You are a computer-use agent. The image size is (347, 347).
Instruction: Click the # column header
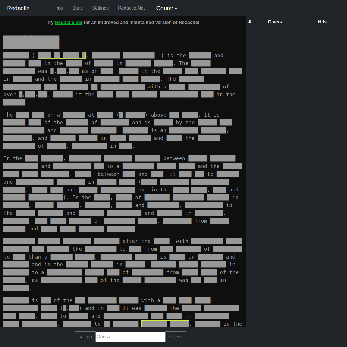250,22
